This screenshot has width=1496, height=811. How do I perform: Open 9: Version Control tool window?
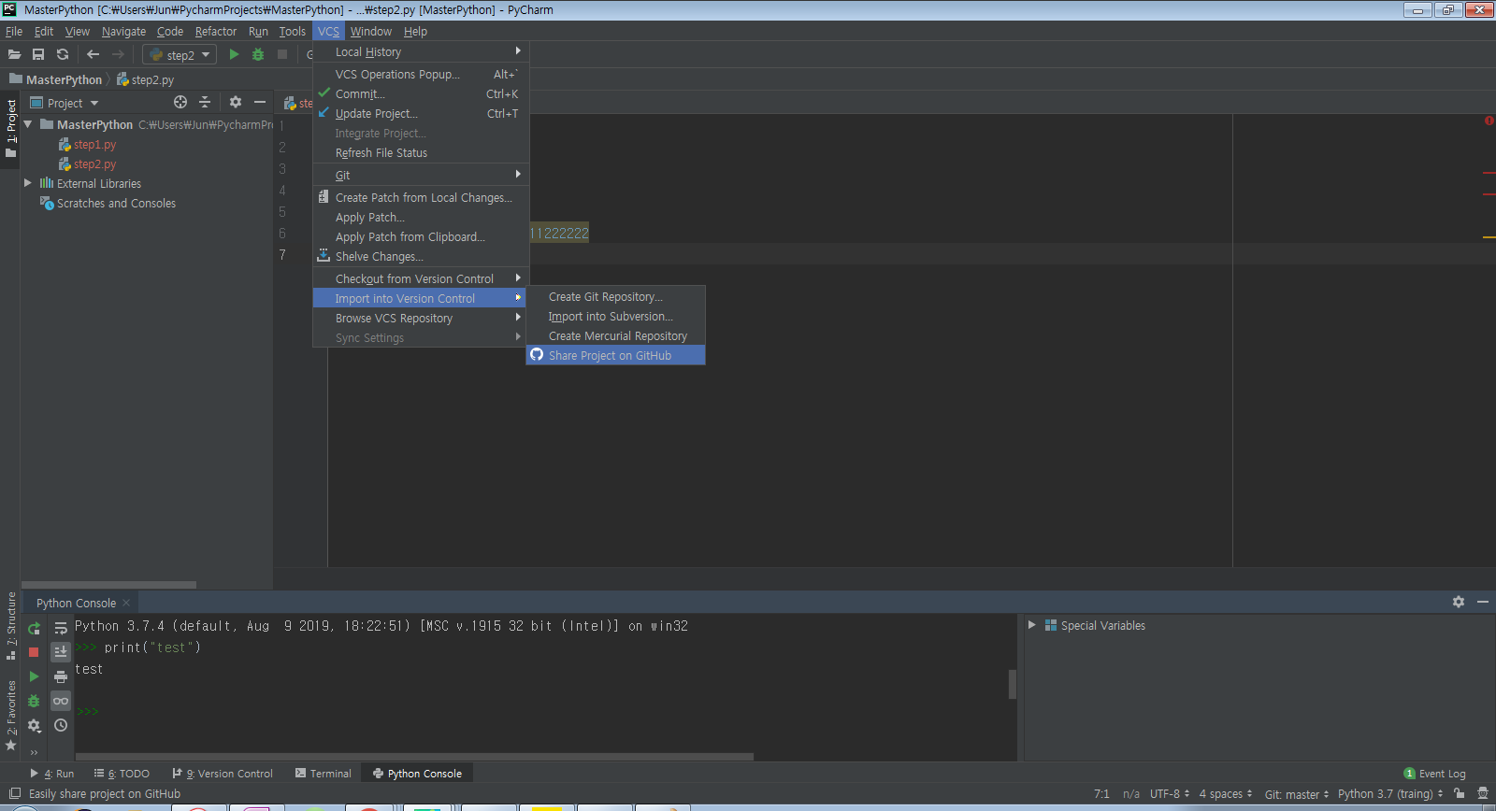[223, 774]
